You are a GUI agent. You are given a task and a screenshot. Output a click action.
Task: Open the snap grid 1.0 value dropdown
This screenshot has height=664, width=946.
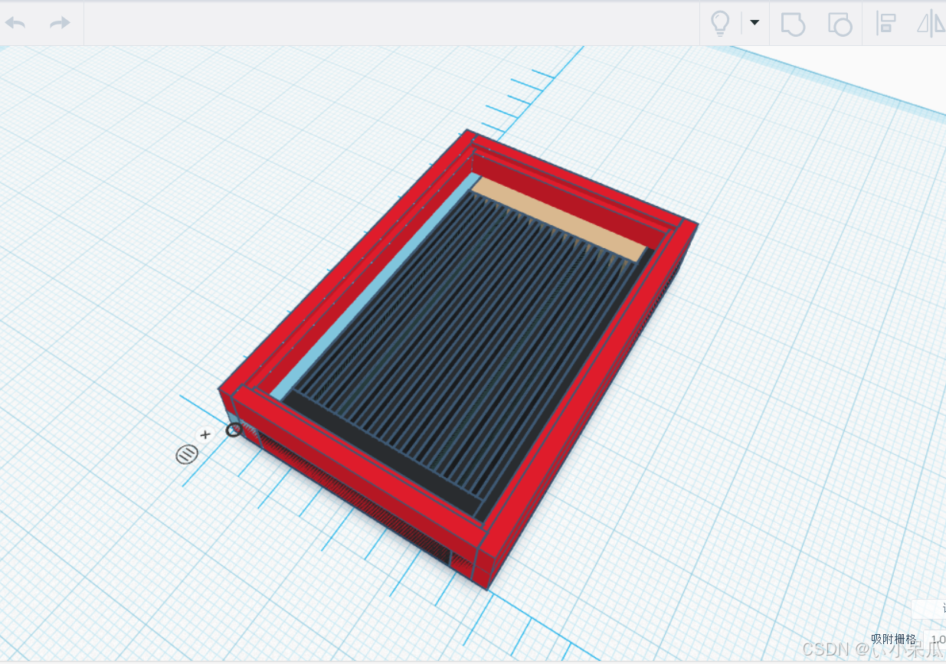coord(935,639)
